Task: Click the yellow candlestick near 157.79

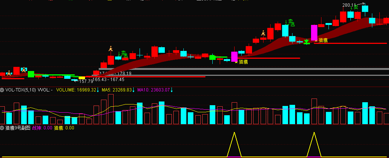Action: (x=82, y=78)
